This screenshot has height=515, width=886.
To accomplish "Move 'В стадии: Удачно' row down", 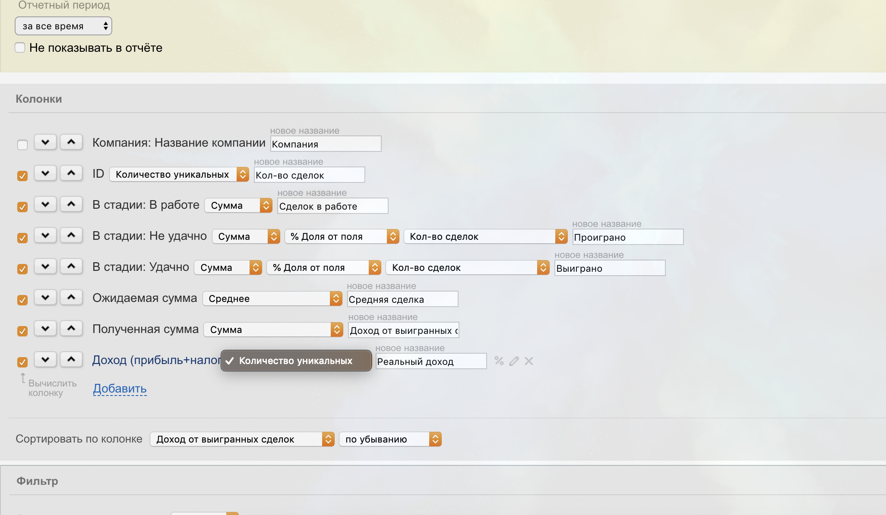I will (x=45, y=267).
